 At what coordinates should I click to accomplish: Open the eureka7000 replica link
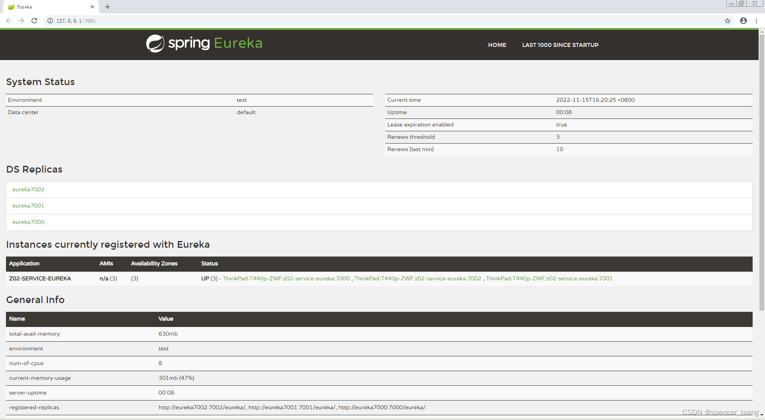28,222
